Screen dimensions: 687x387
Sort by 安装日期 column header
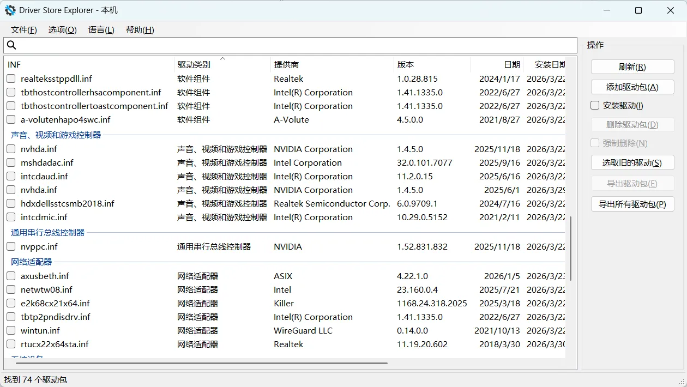tap(544, 64)
